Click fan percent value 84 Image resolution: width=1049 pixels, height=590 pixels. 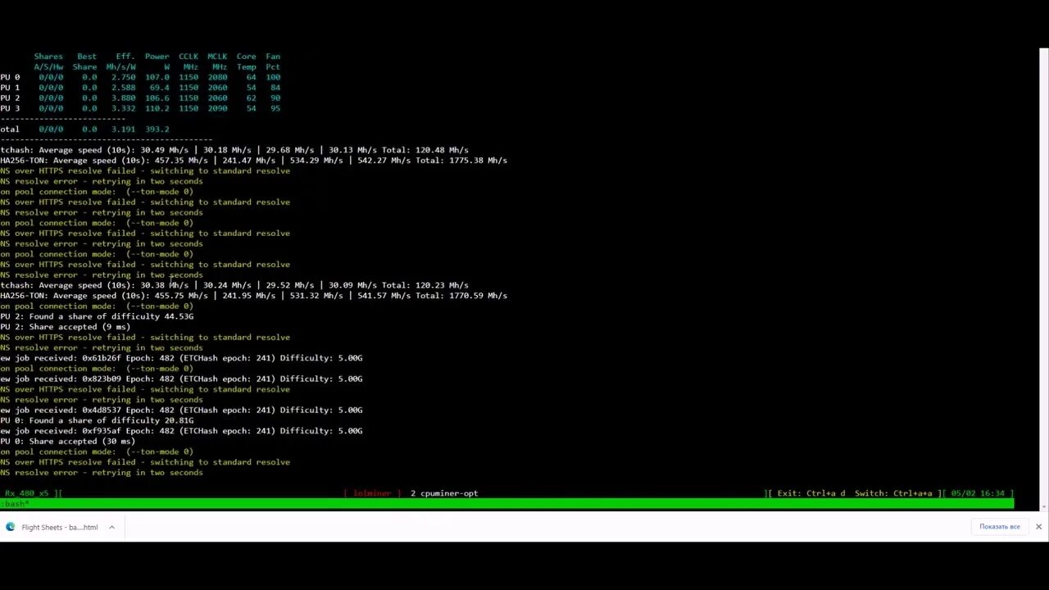pyautogui.click(x=275, y=88)
